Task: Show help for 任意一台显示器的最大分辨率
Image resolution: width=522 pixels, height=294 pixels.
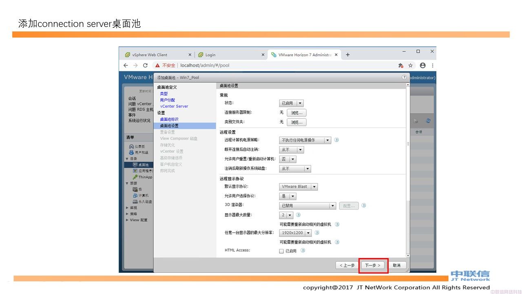Action: pos(317,233)
